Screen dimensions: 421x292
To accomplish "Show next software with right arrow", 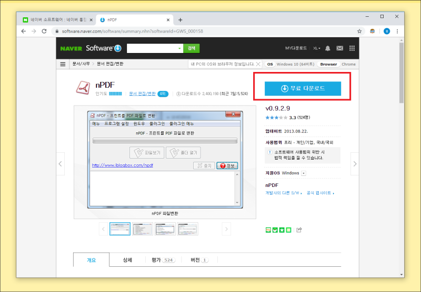I will tap(355, 164).
